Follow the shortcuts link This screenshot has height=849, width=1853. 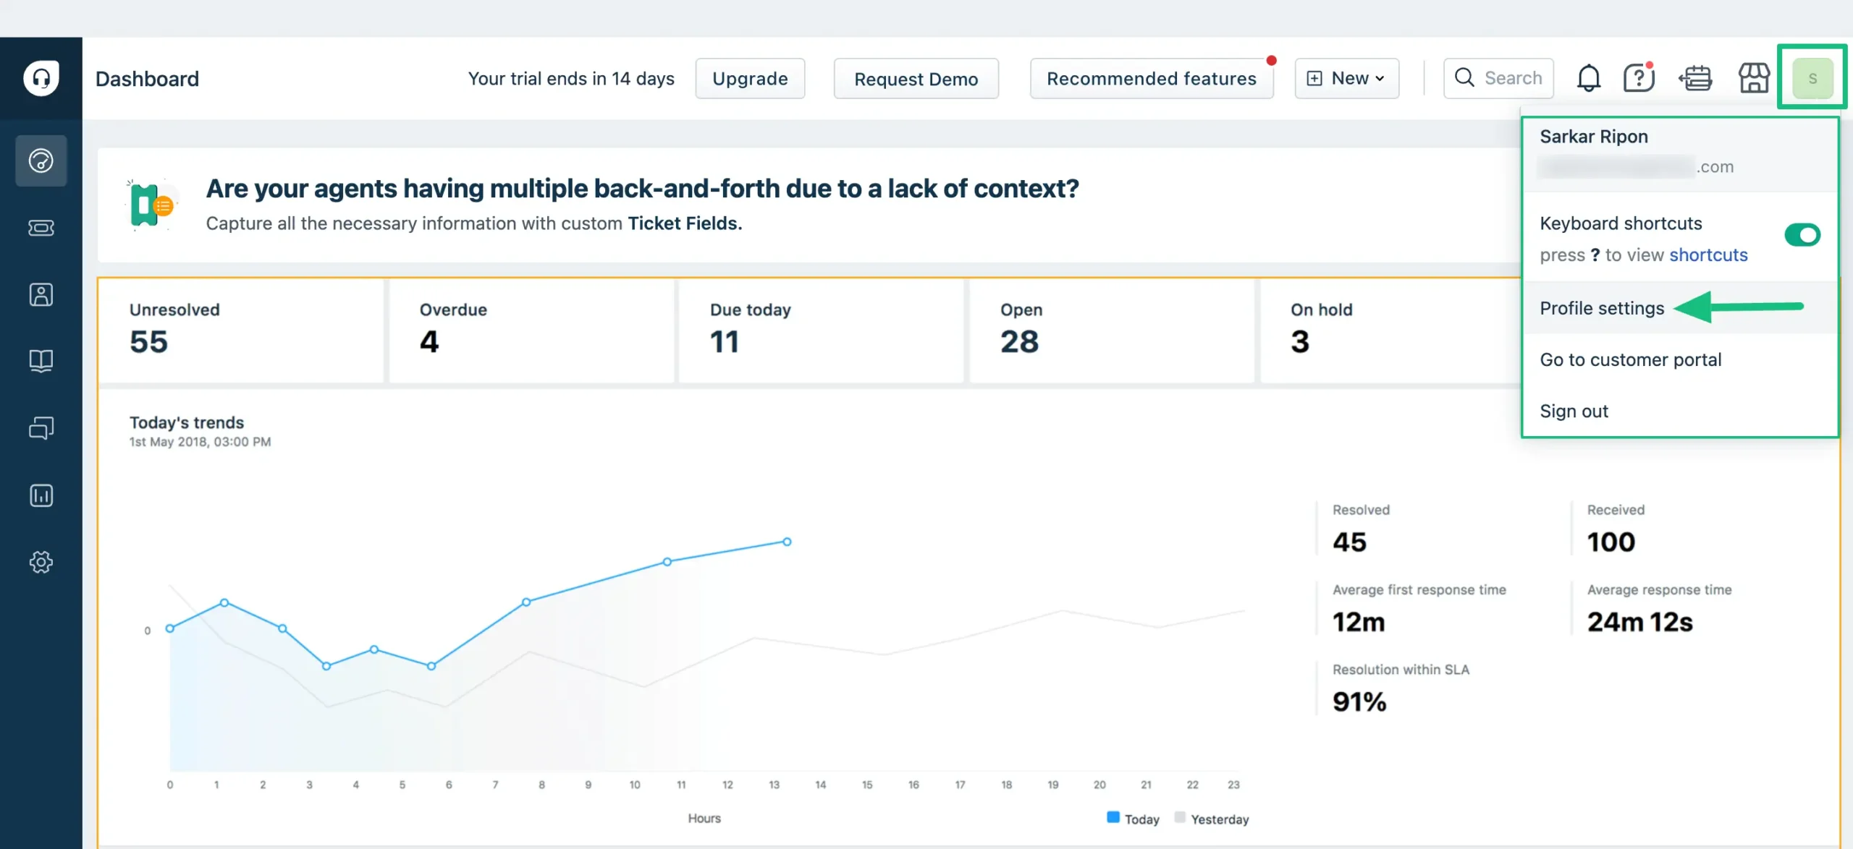(x=1708, y=255)
